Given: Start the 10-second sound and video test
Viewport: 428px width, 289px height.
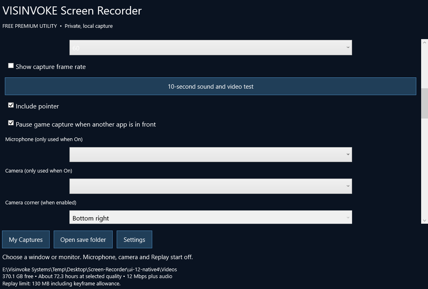Looking at the screenshot, I should click(210, 86).
